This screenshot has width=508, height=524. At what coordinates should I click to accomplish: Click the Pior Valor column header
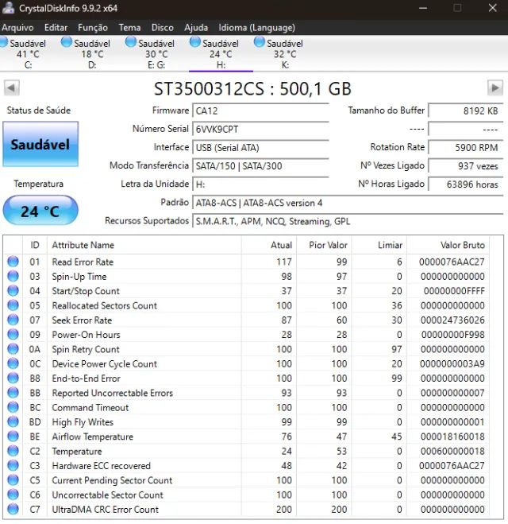(x=324, y=245)
